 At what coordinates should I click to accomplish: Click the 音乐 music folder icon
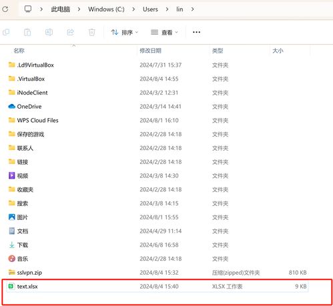coord(11,259)
